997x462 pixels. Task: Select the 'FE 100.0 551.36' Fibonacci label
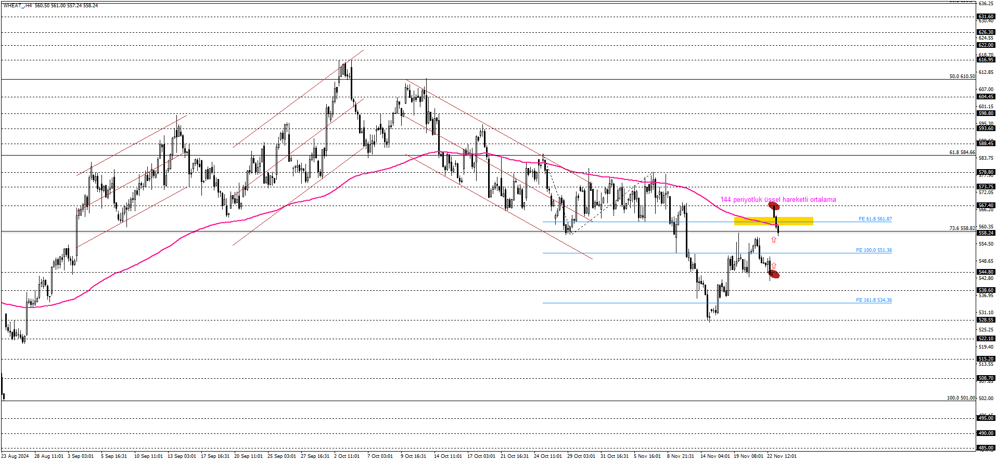coord(874,250)
